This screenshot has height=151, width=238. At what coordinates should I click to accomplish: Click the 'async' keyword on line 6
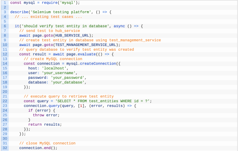pyautogui.click(x=119, y=26)
